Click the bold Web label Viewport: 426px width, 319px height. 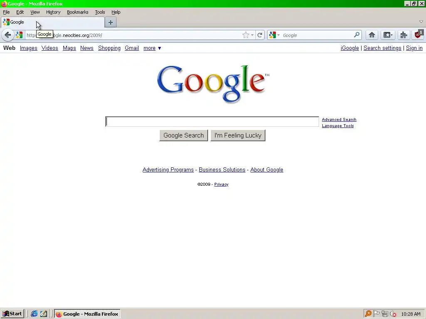[x=9, y=48]
